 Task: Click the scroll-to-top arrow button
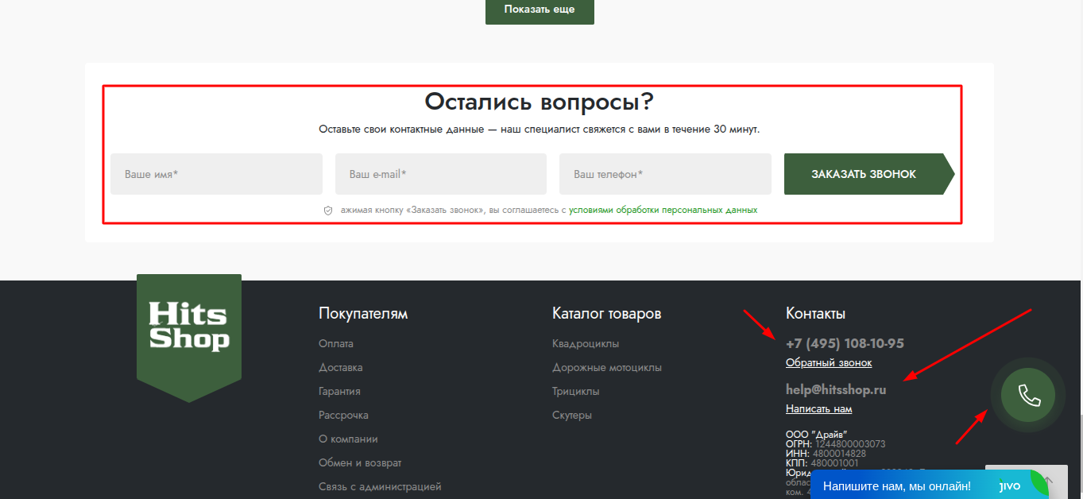1048,481
